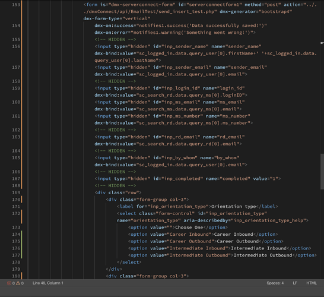Click the 'bootstrap4' dmx-generator value
The width and height of the screenshot is (324, 297).
(275, 12)
